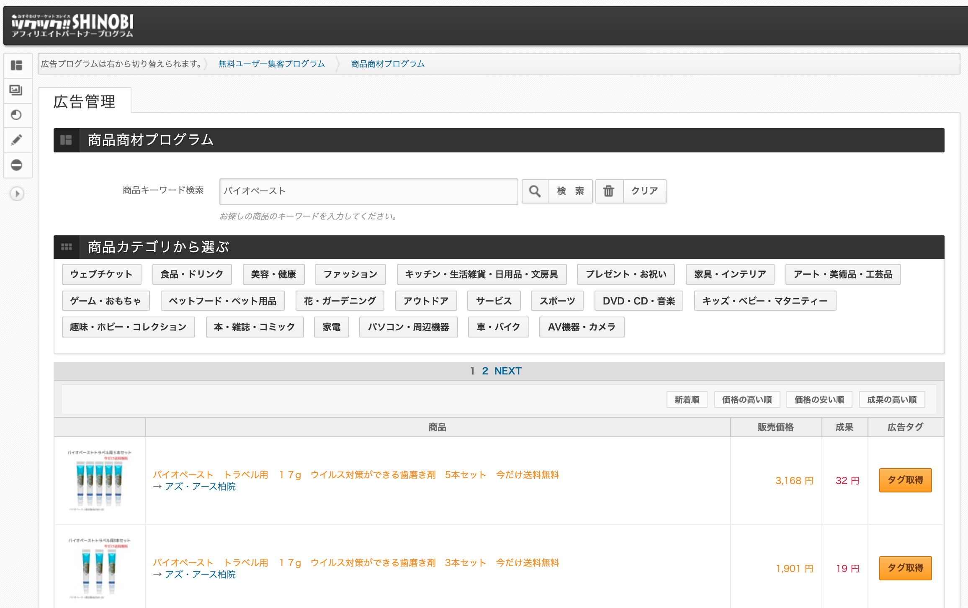Screen dimensions: 968x608
Task: Click the trash can clear icon
Action: click(x=609, y=191)
